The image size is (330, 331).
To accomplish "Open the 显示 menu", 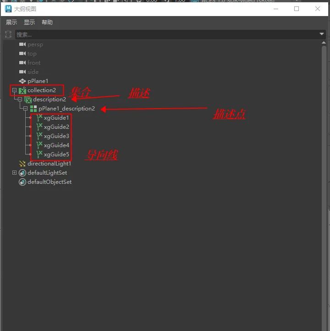I will coord(29,22).
